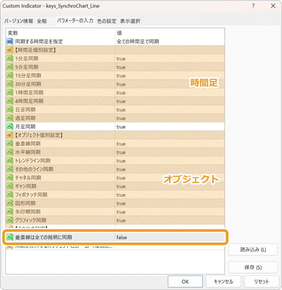Select the 日足同期 row label
This screenshot has width=282, height=290.
pyautogui.click(x=25, y=110)
